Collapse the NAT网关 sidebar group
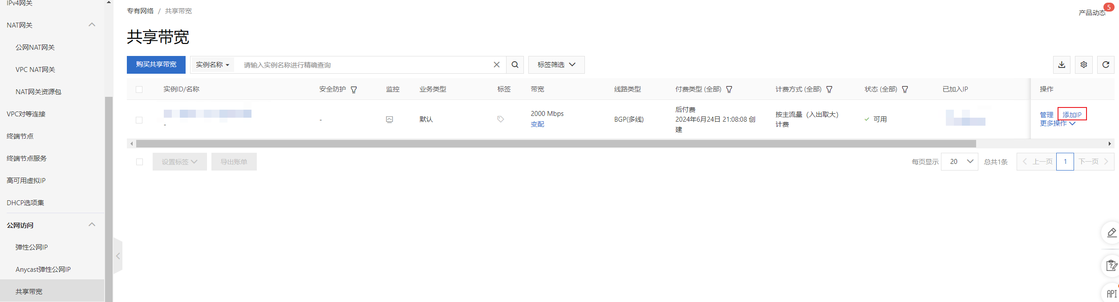Screen dimensions: 1119x302 point(92,25)
